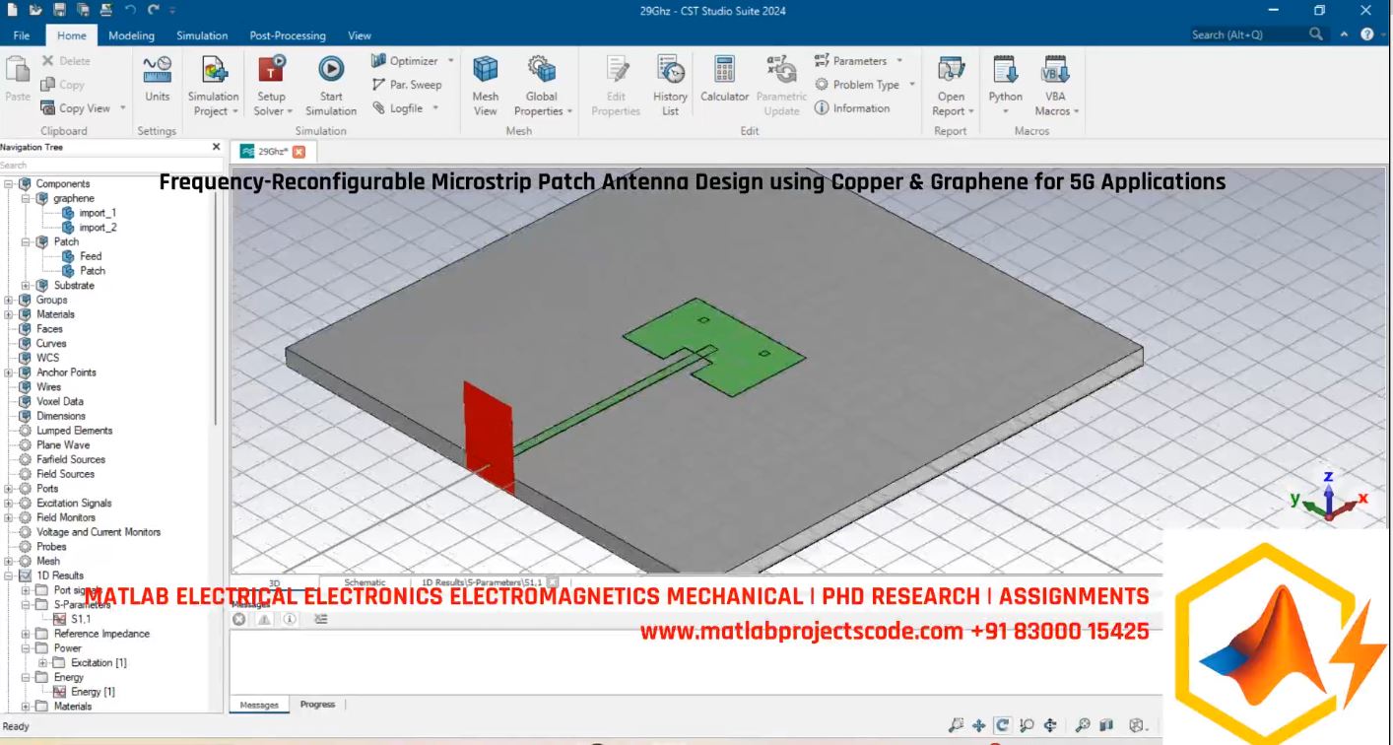The width and height of the screenshot is (1393, 745).
Task: Click the Optimizer tool
Action: pos(406,61)
